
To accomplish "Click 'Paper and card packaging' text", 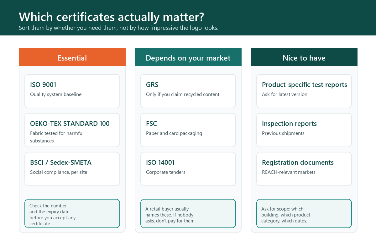I will tap(174, 133).
